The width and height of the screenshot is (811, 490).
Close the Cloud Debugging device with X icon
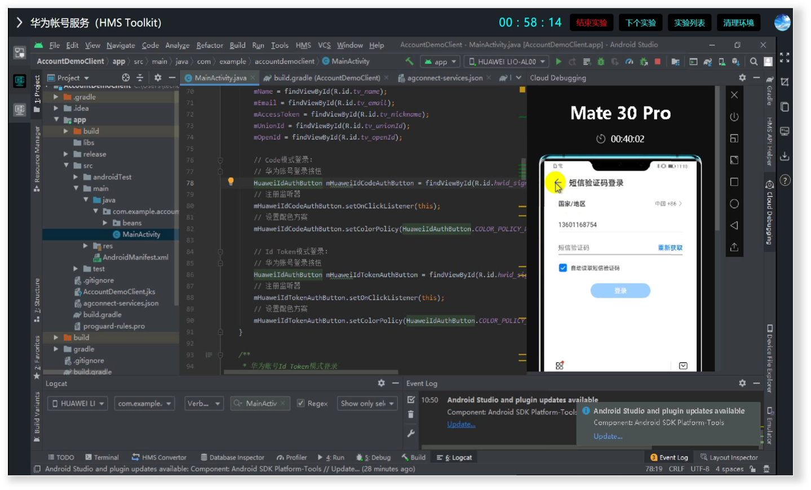734,95
